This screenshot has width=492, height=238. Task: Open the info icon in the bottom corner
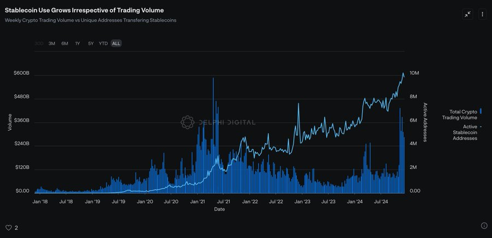click(x=484, y=225)
